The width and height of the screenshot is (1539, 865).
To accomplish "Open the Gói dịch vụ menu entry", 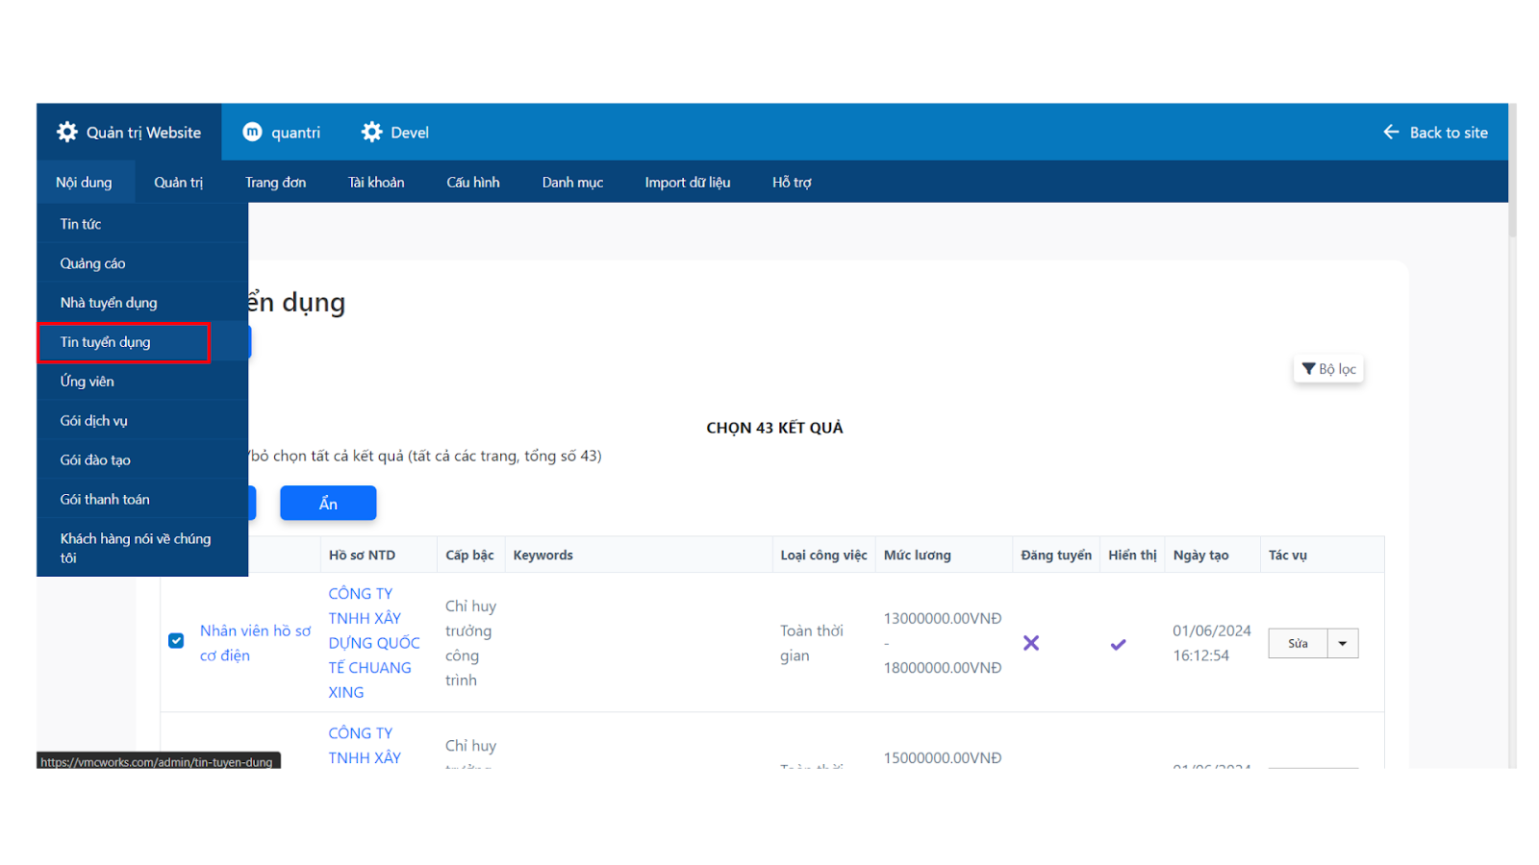I will click(x=94, y=421).
